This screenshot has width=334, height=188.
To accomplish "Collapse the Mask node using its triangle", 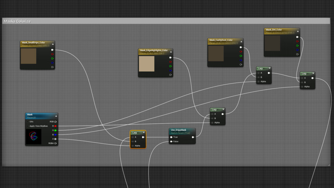I will pyautogui.click(x=56, y=115).
